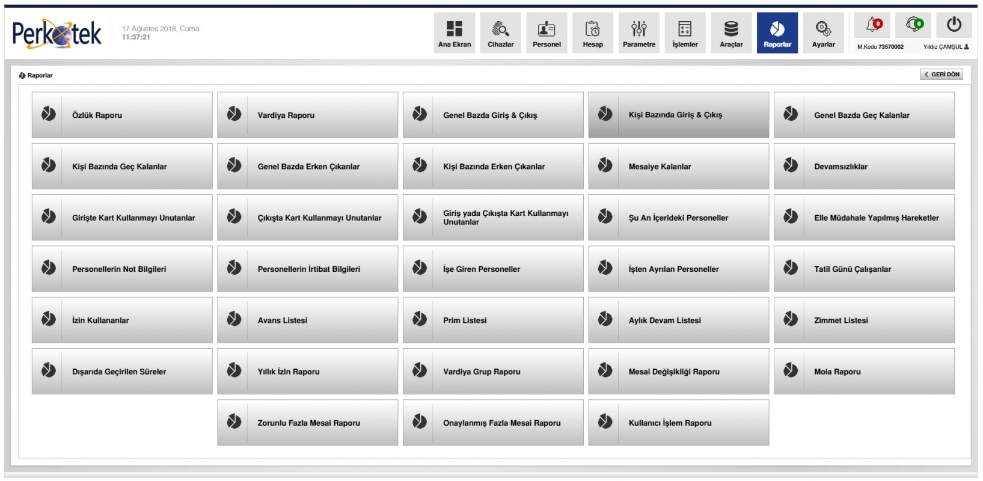Check the red notification bell
The height and width of the screenshot is (481, 983).
pyautogui.click(x=873, y=25)
